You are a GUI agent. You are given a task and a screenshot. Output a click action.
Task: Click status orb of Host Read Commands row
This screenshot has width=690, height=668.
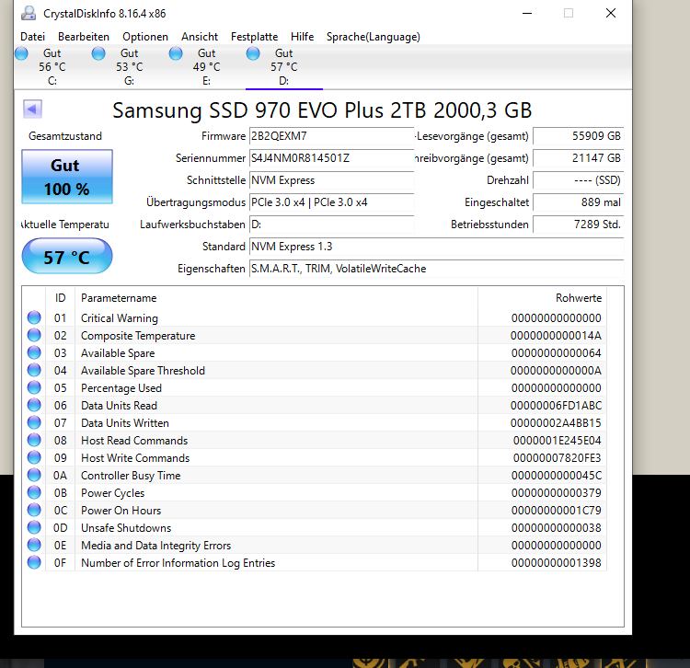pyautogui.click(x=34, y=440)
